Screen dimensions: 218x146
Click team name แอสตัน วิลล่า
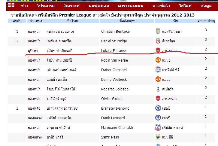click(x=172, y=32)
